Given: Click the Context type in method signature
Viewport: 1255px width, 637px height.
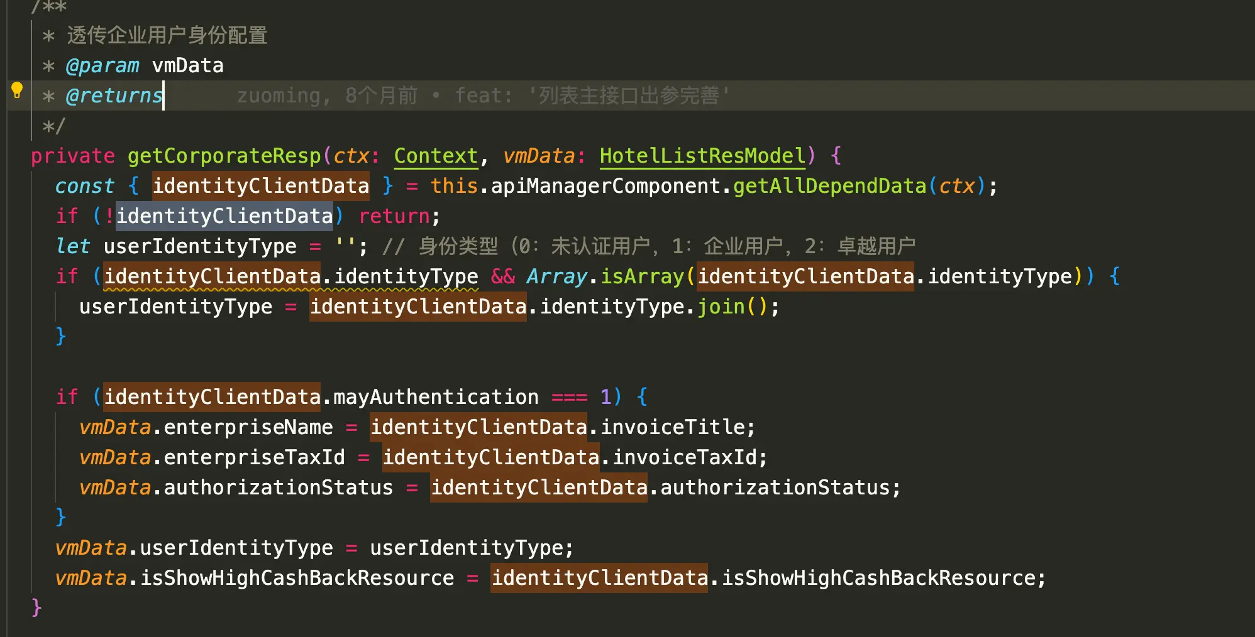Looking at the screenshot, I should point(436,156).
